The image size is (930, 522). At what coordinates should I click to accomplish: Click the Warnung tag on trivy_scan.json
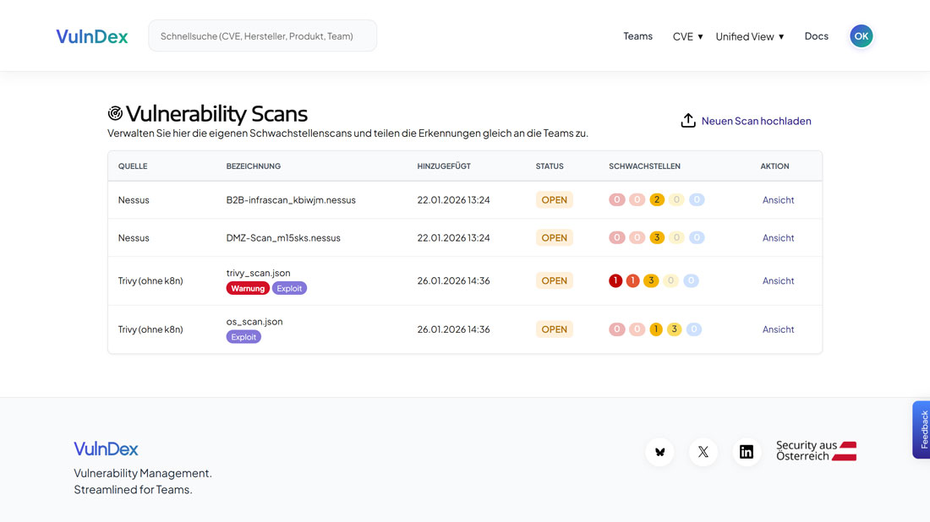coord(248,288)
